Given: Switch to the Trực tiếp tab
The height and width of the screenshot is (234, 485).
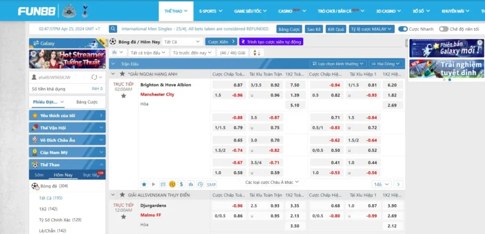Looking at the screenshot, I should point(92,175).
